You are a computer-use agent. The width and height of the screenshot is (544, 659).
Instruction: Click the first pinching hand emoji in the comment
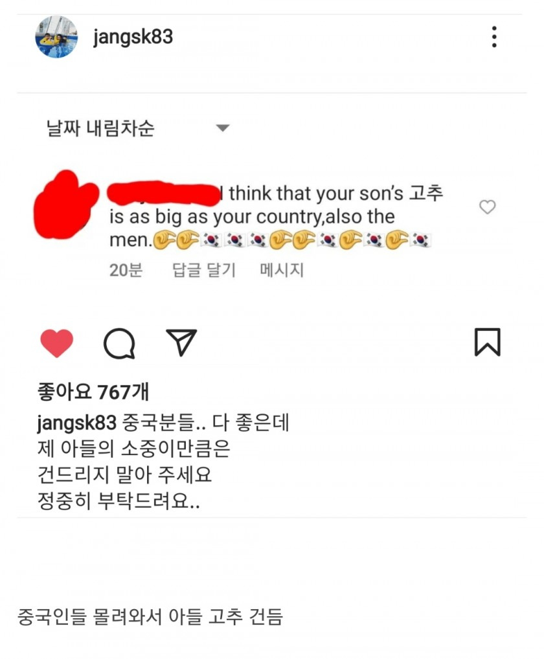(163, 240)
